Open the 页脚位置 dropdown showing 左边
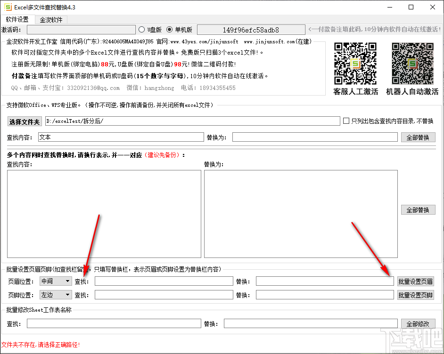Screen dimensions: 444x354 [x=56, y=295]
